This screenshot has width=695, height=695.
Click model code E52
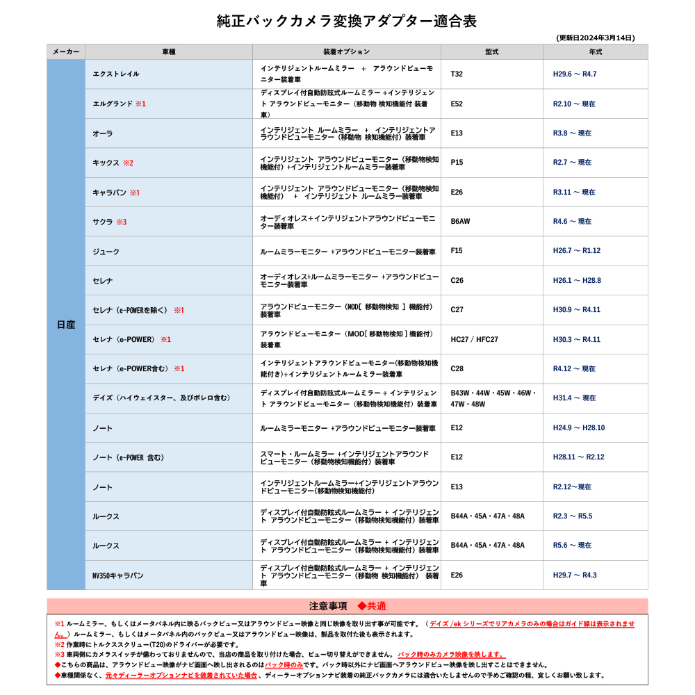point(457,104)
